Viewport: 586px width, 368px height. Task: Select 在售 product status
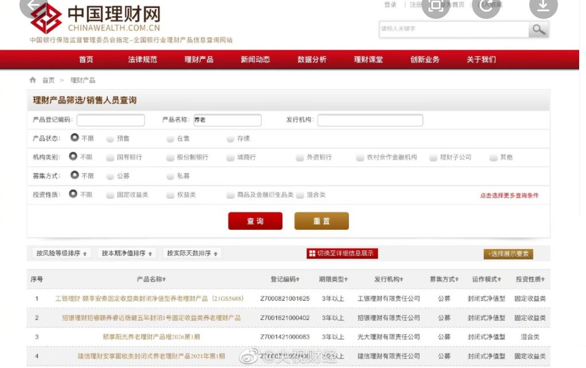tap(170, 139)
